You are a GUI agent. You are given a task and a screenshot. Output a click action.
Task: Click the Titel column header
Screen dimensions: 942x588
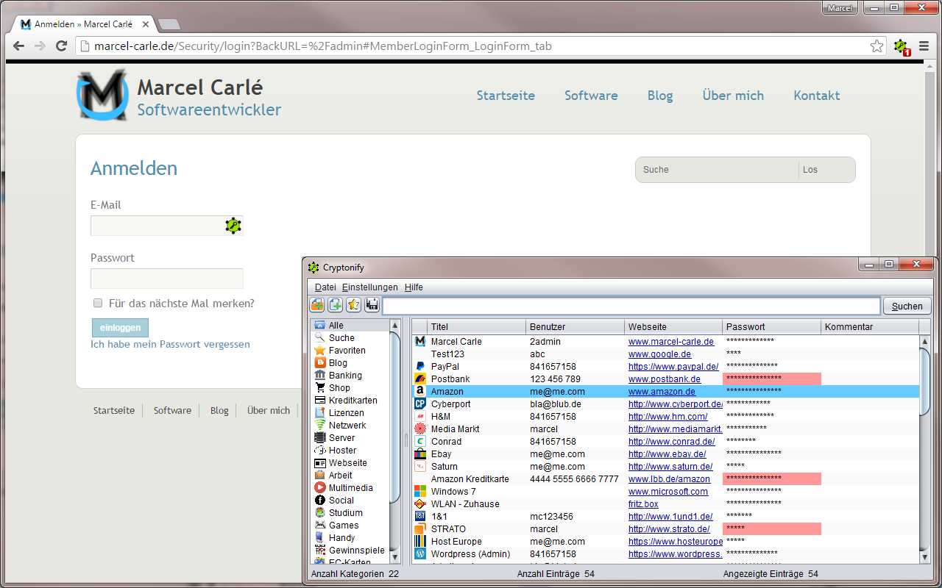tap(477, 327)
